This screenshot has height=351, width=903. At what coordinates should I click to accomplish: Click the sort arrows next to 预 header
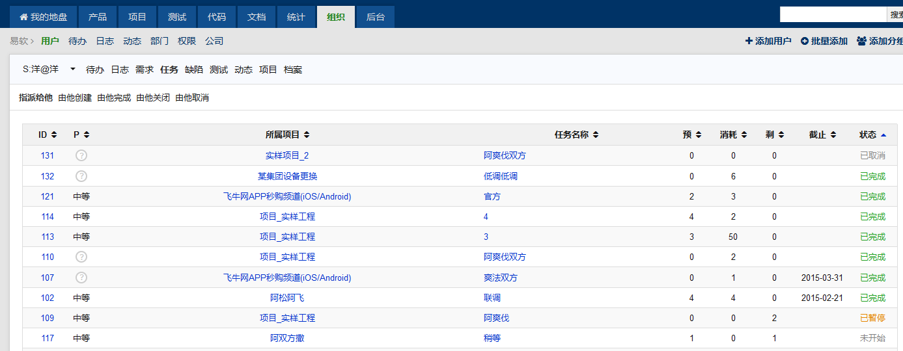coord(699,135)
